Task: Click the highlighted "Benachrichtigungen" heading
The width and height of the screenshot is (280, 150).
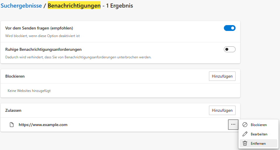Action: click(x=74, y=6)
